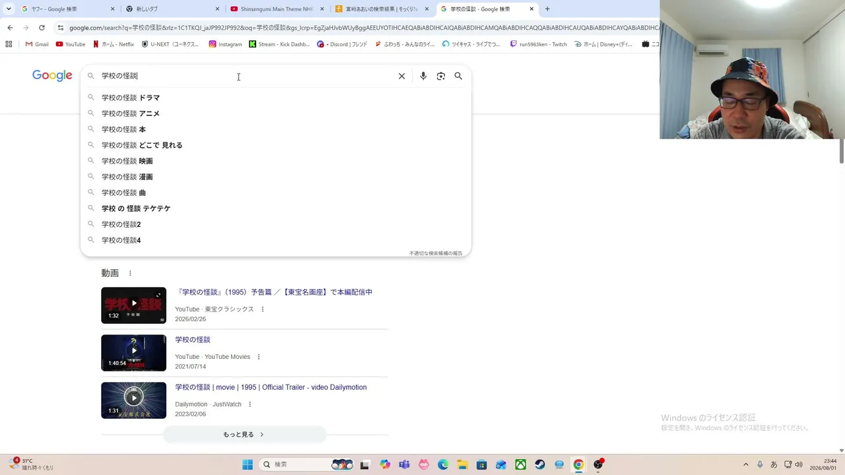
Task: Report inappropriate predictions link 不適切な検索候補の報告
Action: click(436, 253)
